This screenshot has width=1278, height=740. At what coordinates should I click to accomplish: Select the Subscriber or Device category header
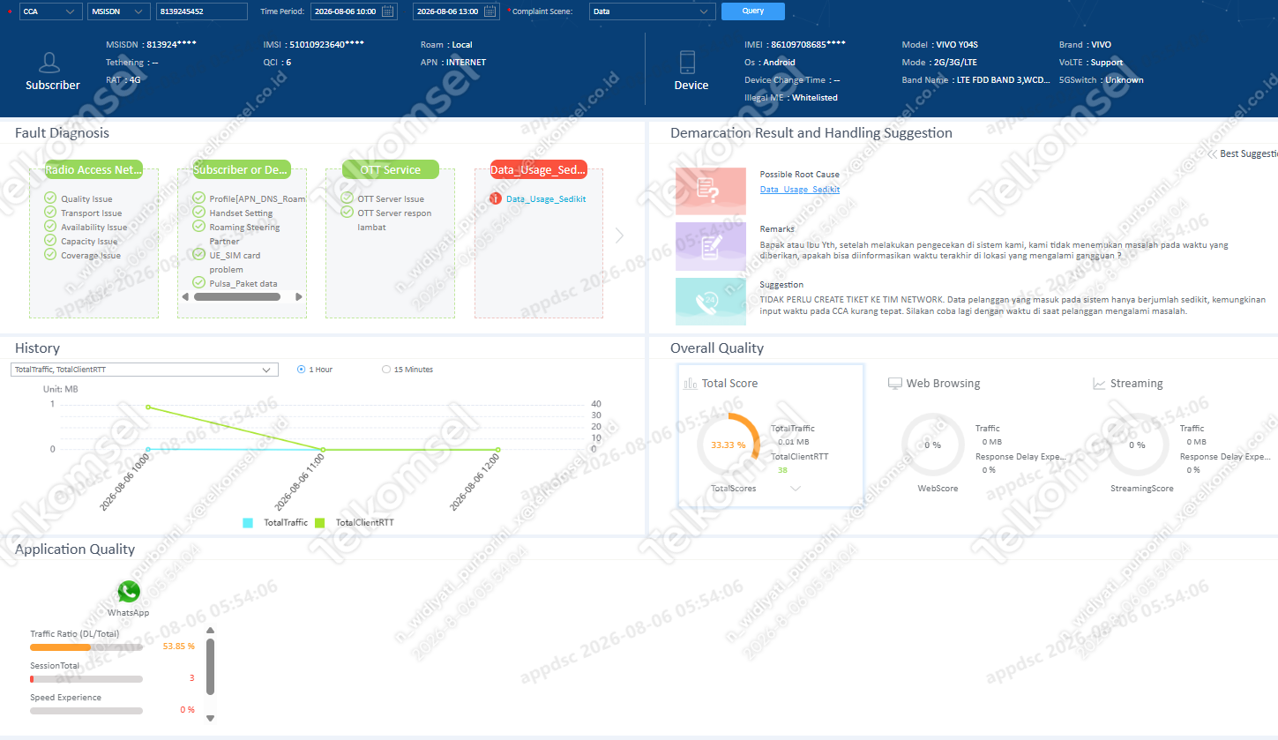[x=242, y=169]
